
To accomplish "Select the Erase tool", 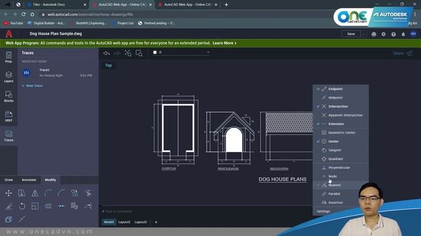I will pos(9,206).
